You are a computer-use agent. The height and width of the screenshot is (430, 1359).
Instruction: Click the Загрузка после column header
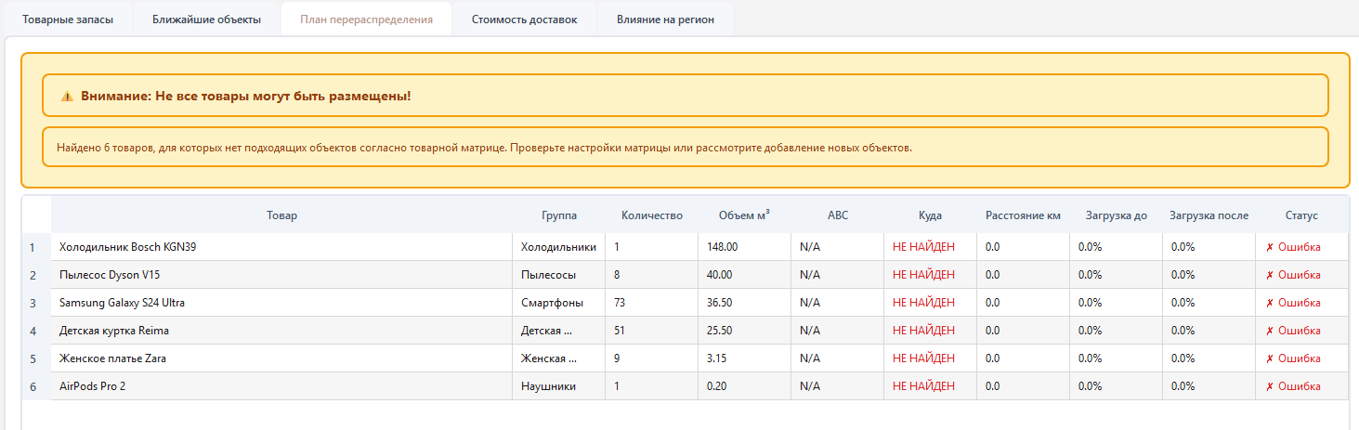pyautogui.click(x=1209, y=215)
